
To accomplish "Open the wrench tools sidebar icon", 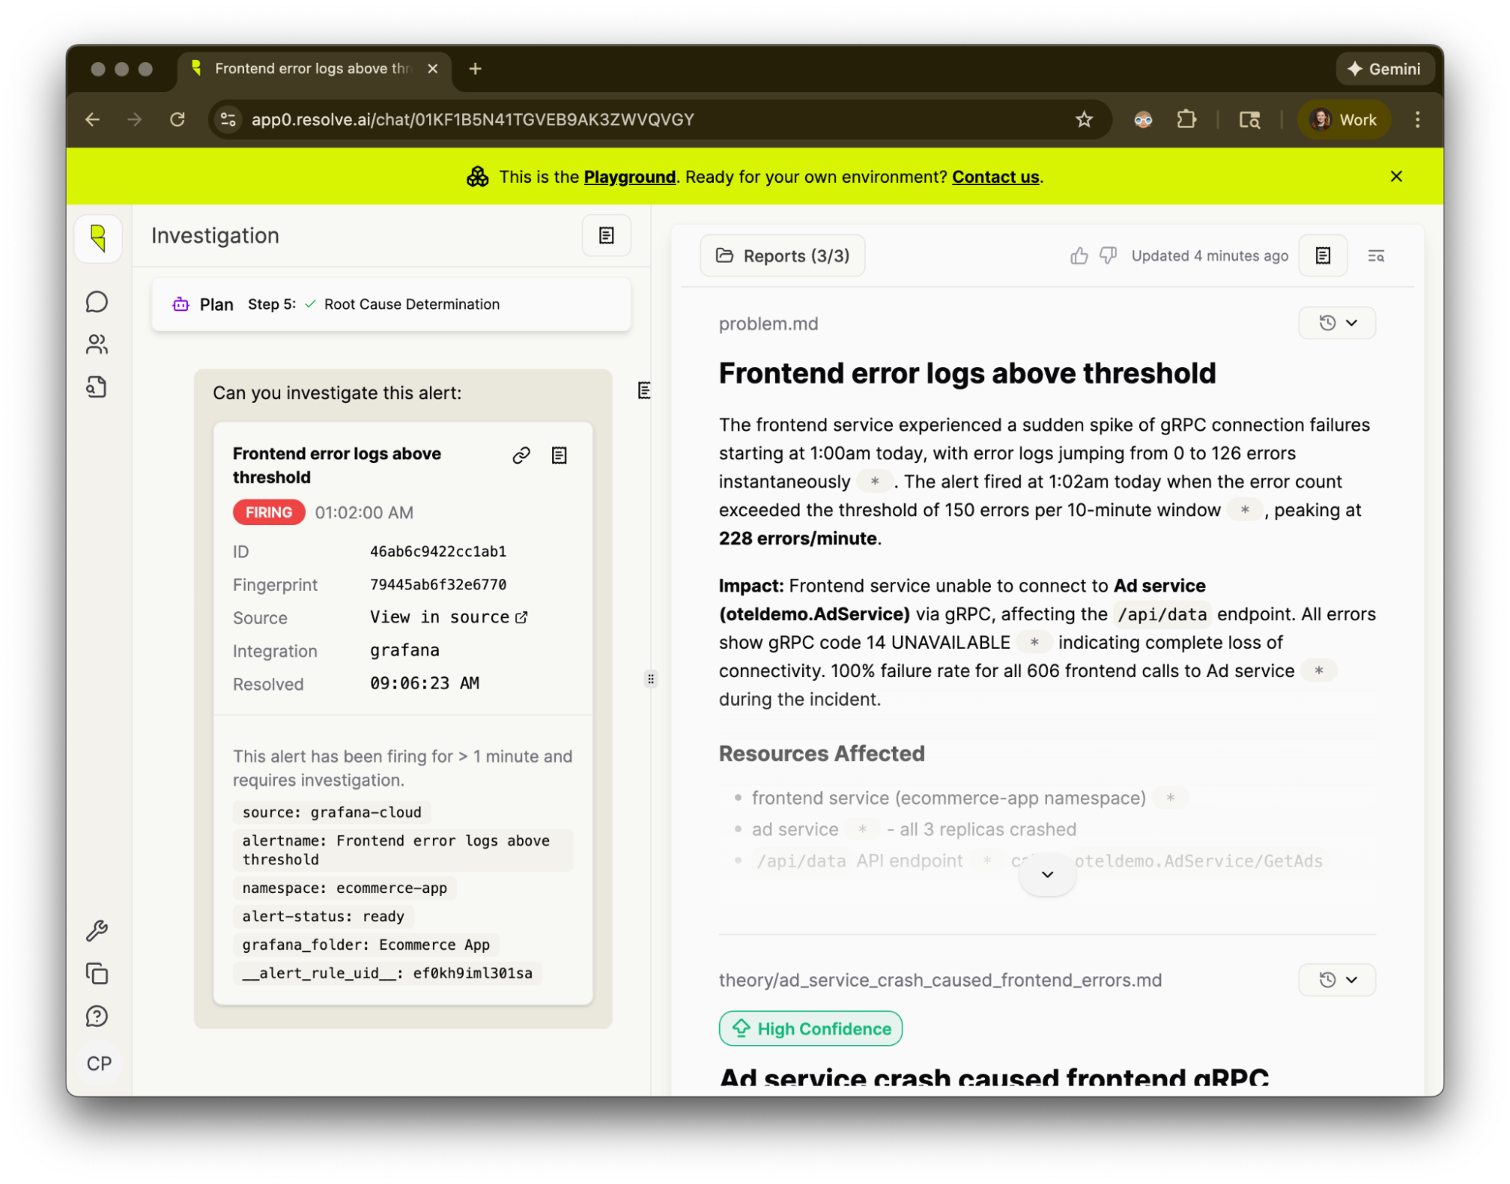I will (97, 930).
